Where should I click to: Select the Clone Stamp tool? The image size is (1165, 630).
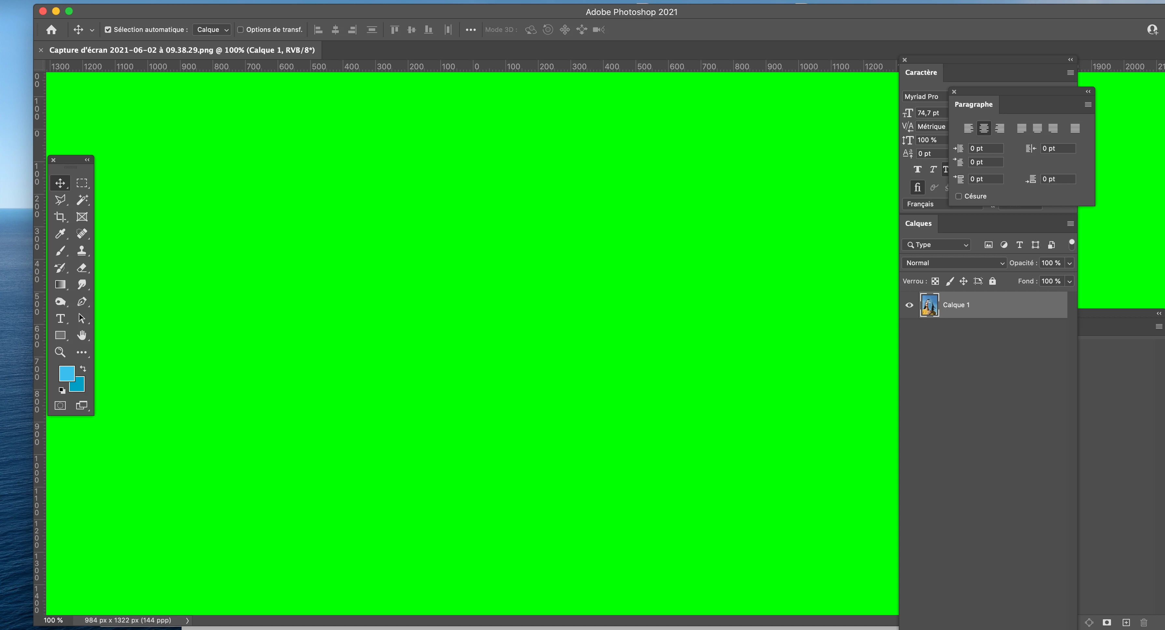point(82,251)
